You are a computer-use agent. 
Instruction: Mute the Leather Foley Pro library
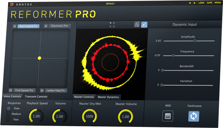(x=42, y=90)
